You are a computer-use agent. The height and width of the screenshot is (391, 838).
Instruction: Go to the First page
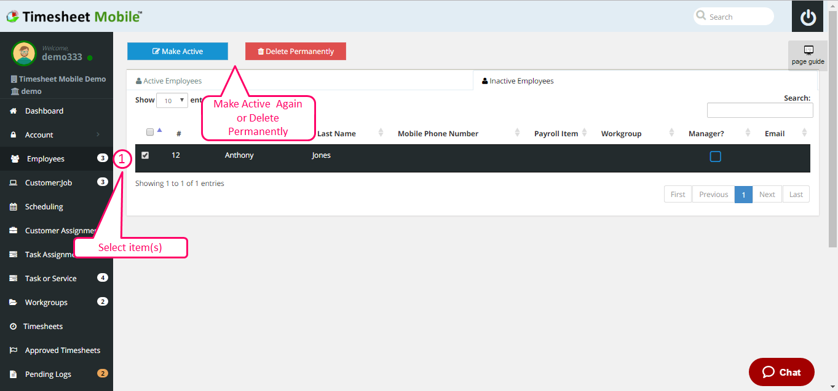(x=678, y=195)
